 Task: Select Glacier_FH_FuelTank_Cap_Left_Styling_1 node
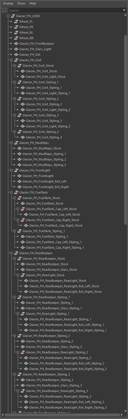pyautogui.click(x=54, y=242)
